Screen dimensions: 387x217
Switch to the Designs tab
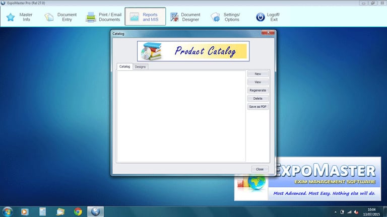[141, 67]
